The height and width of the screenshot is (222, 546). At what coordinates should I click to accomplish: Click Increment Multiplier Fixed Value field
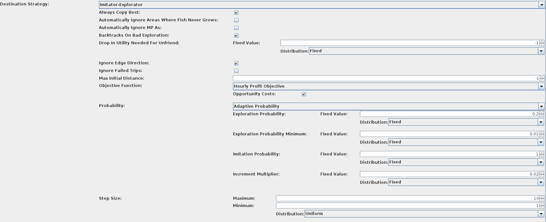coord(450,174)
